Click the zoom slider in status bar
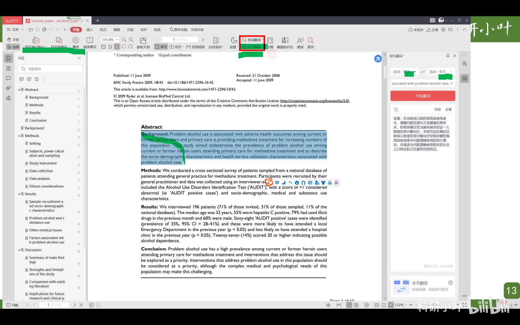The image size is (520, 325). (x=435, y=305)
